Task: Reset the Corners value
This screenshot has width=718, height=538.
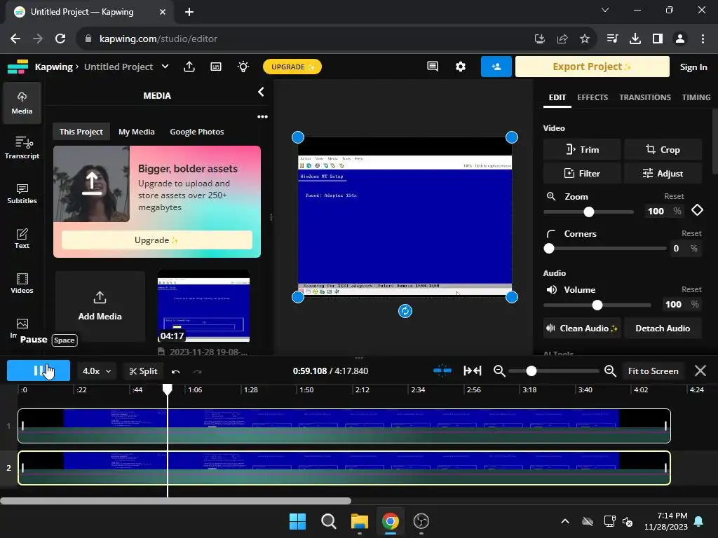Action: [x=691, y=234]
